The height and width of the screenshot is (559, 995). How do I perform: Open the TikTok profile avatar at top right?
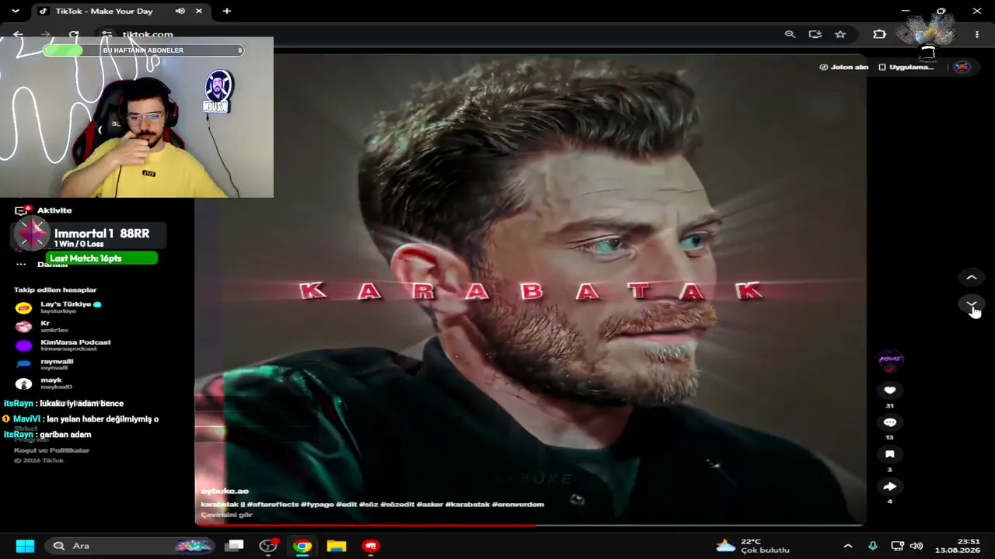[x=962, y=67]
